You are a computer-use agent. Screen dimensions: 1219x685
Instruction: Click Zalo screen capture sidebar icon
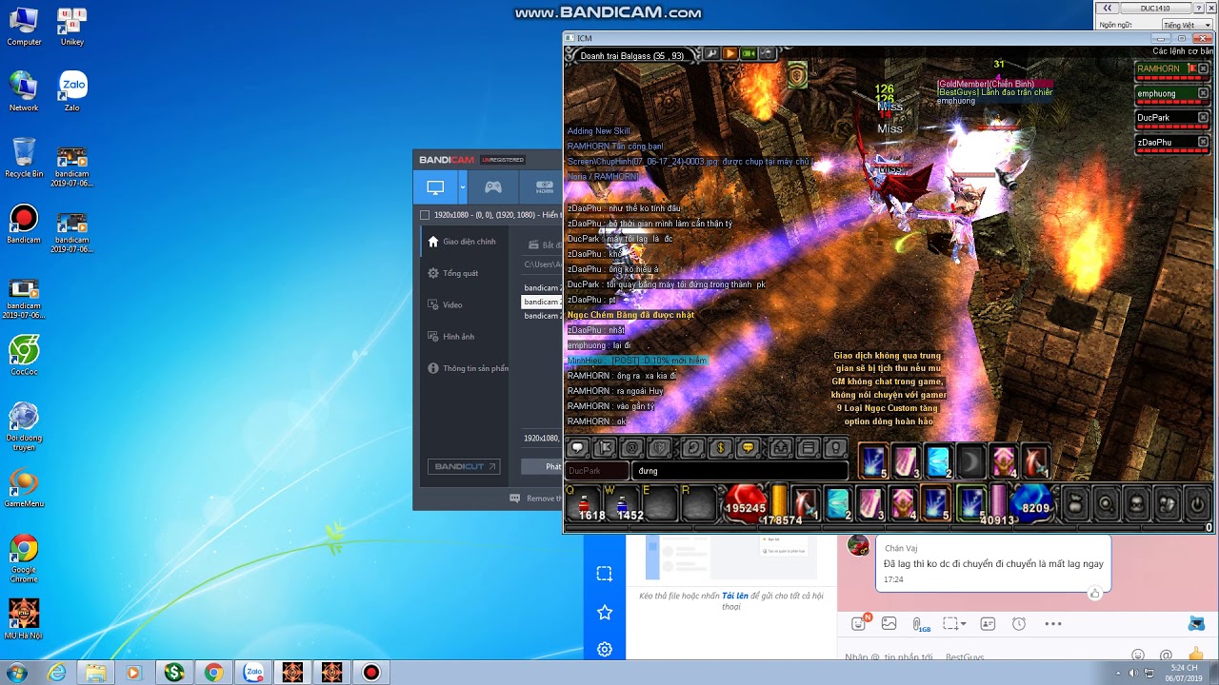point(605,574)
